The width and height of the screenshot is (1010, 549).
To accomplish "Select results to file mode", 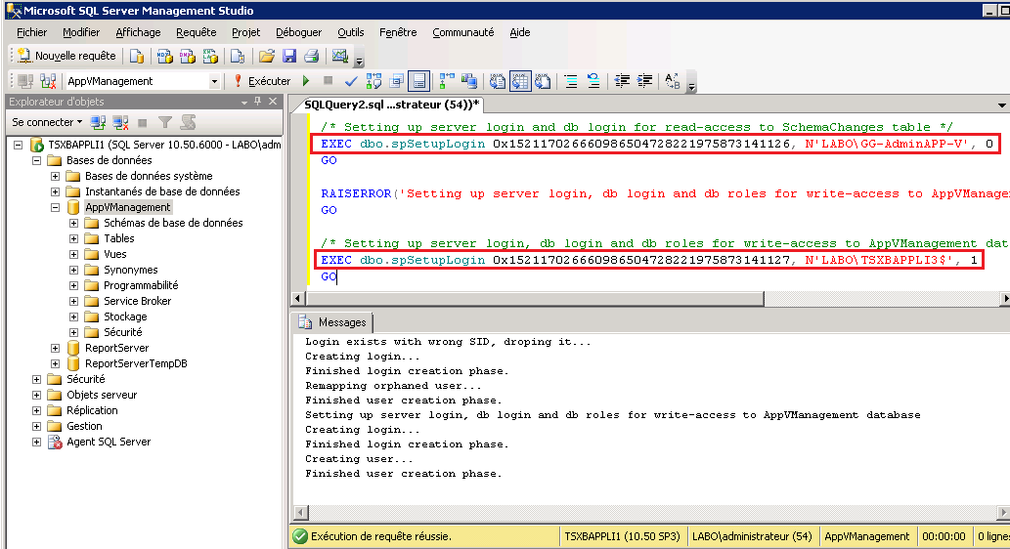I will pyautogui.click(x=543, y=81).
